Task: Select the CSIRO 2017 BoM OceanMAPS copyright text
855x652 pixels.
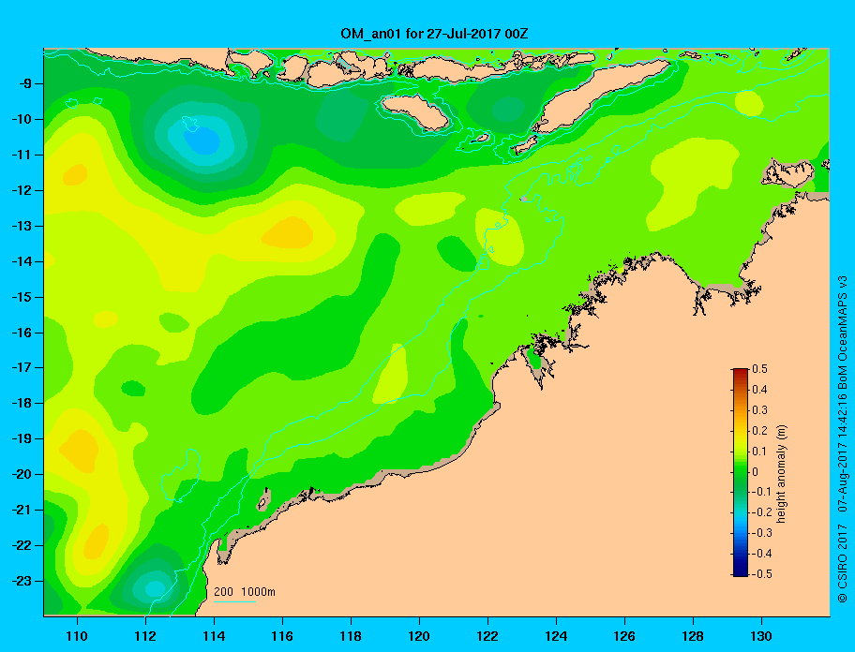Action: [x=843, y=439]
